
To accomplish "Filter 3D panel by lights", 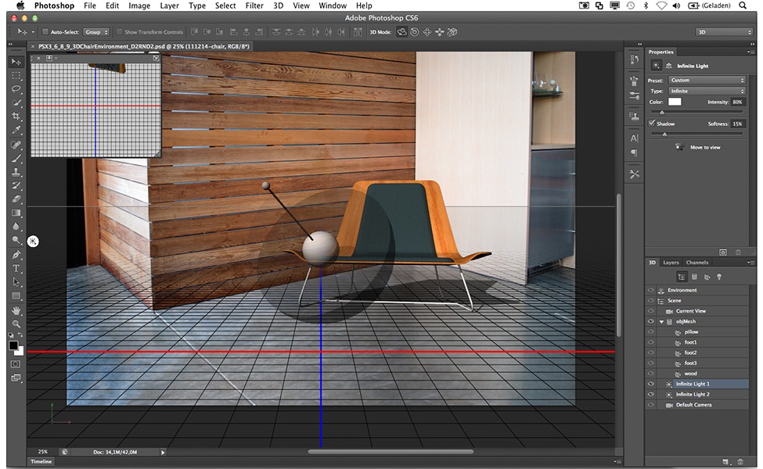I will coord(718,277).
